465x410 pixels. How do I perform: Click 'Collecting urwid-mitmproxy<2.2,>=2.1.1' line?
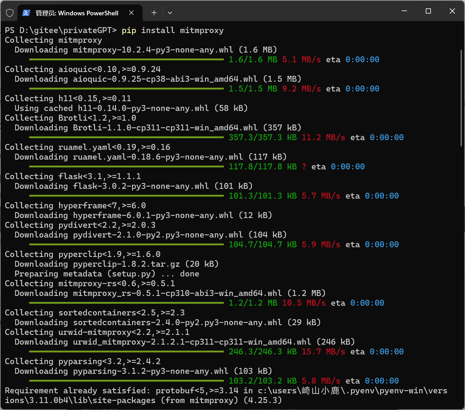pos(97,332)
